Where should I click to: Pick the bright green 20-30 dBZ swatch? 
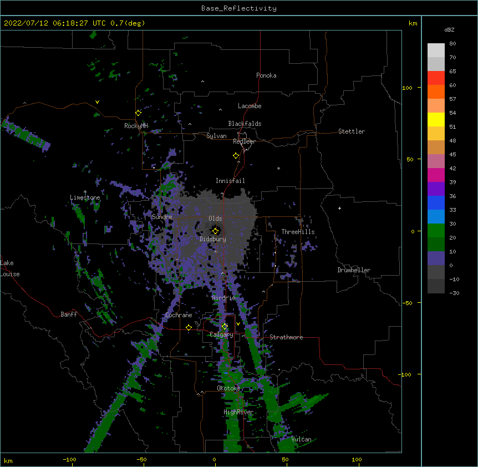[x=436, y=231]
